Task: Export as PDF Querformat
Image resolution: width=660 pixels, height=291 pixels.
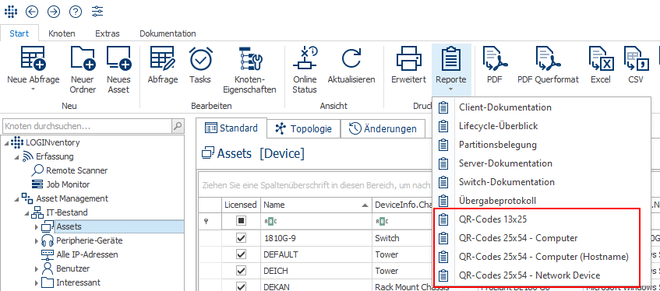Action: point(548,65)
